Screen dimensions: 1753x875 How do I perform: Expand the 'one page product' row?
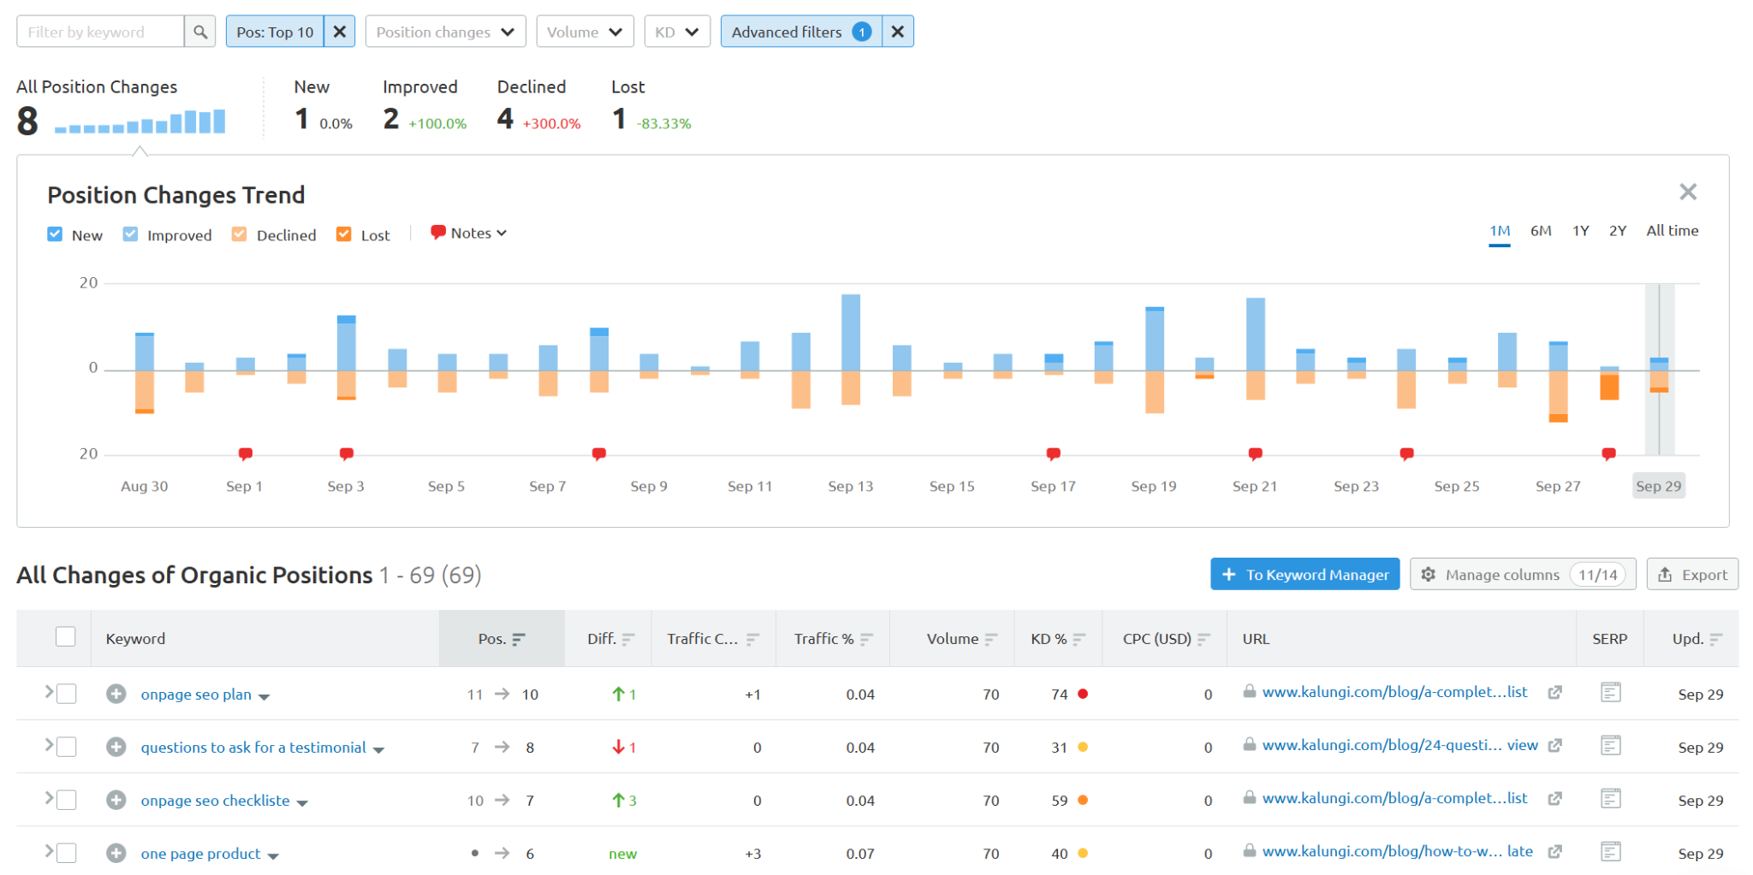coord(49,850)
